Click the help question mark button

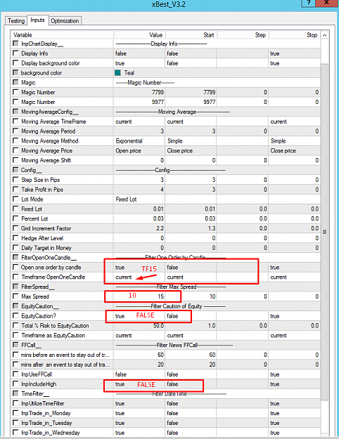coord(309,3)
